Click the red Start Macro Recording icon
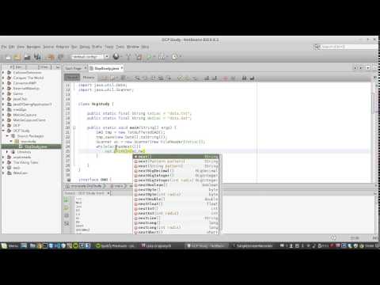 [226, 78]
